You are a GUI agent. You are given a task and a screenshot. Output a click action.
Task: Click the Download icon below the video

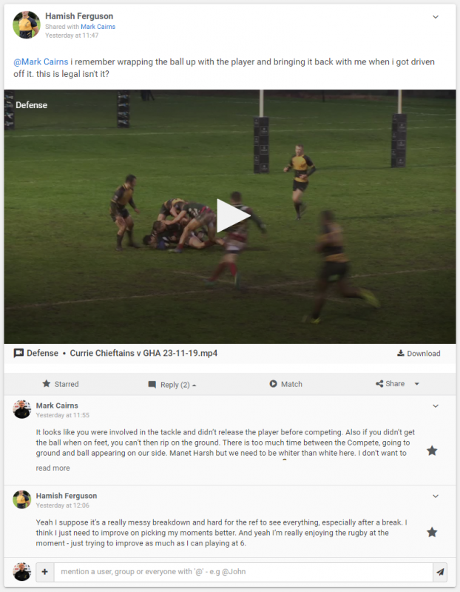(x=400, y=353)
